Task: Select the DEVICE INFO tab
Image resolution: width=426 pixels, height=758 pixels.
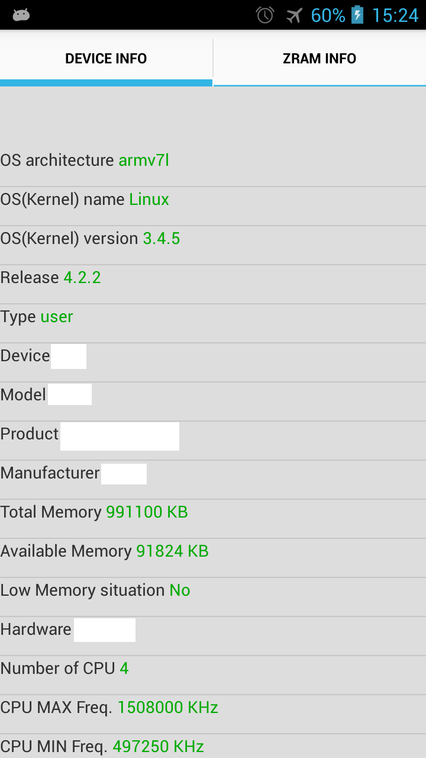Action: click(x=106, y=59)
